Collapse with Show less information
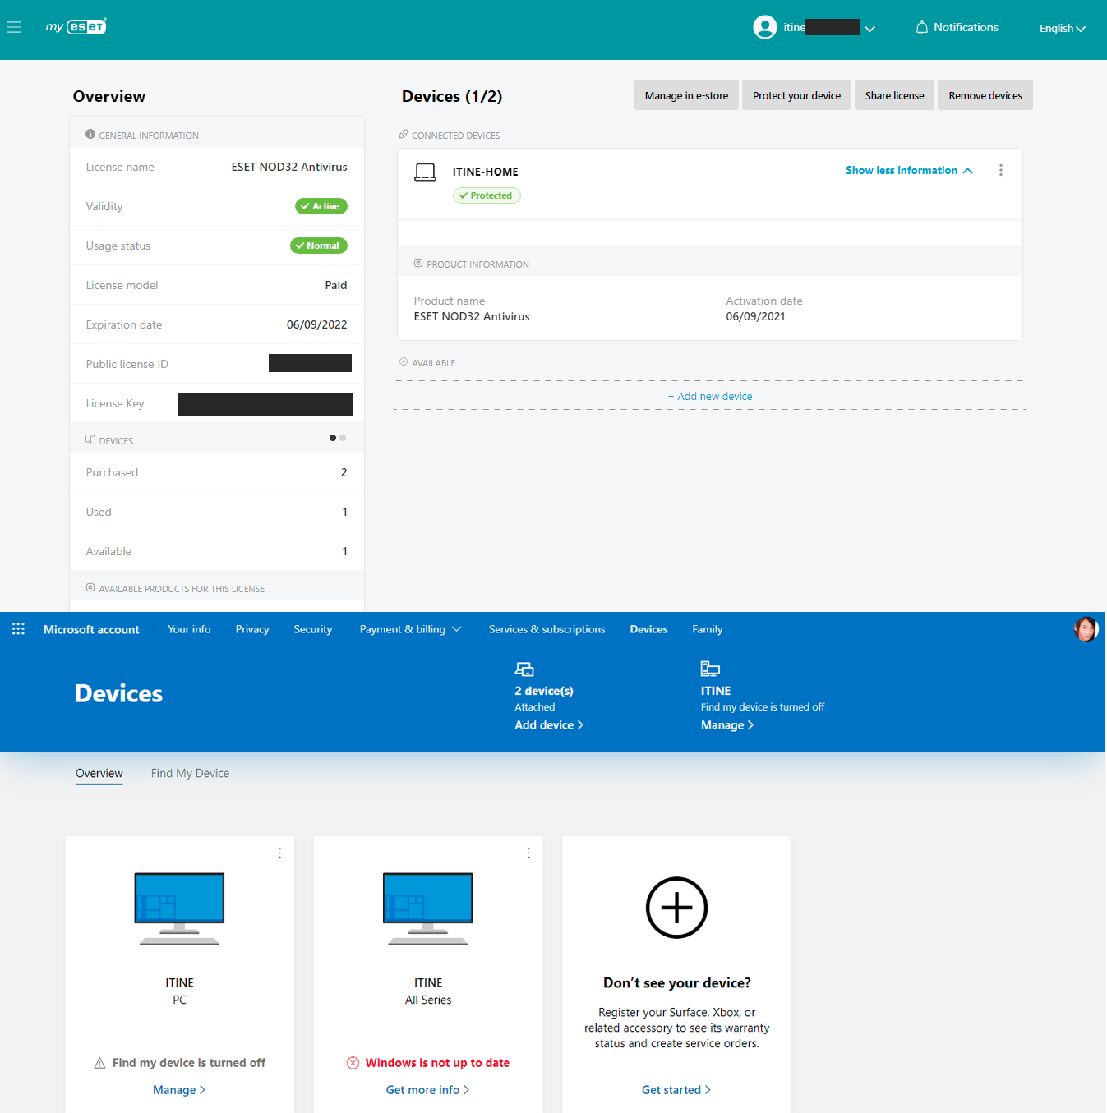The width and height of the screenshot is (1107, 1113). (x=909, y=170)
